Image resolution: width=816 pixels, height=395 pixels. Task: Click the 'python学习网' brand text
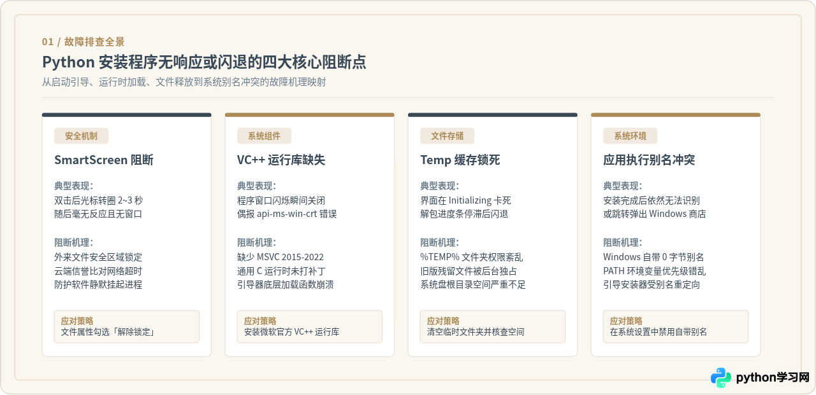point(773,377)
